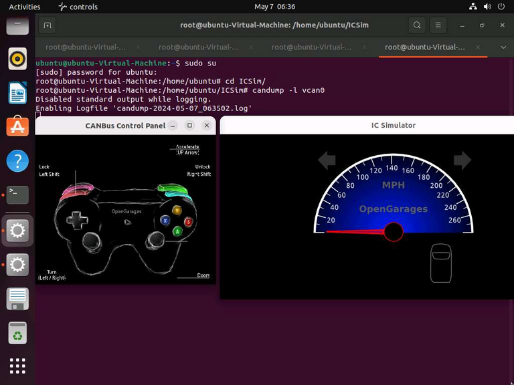
Task: Show applications grid in the dock
Action: 17,366
